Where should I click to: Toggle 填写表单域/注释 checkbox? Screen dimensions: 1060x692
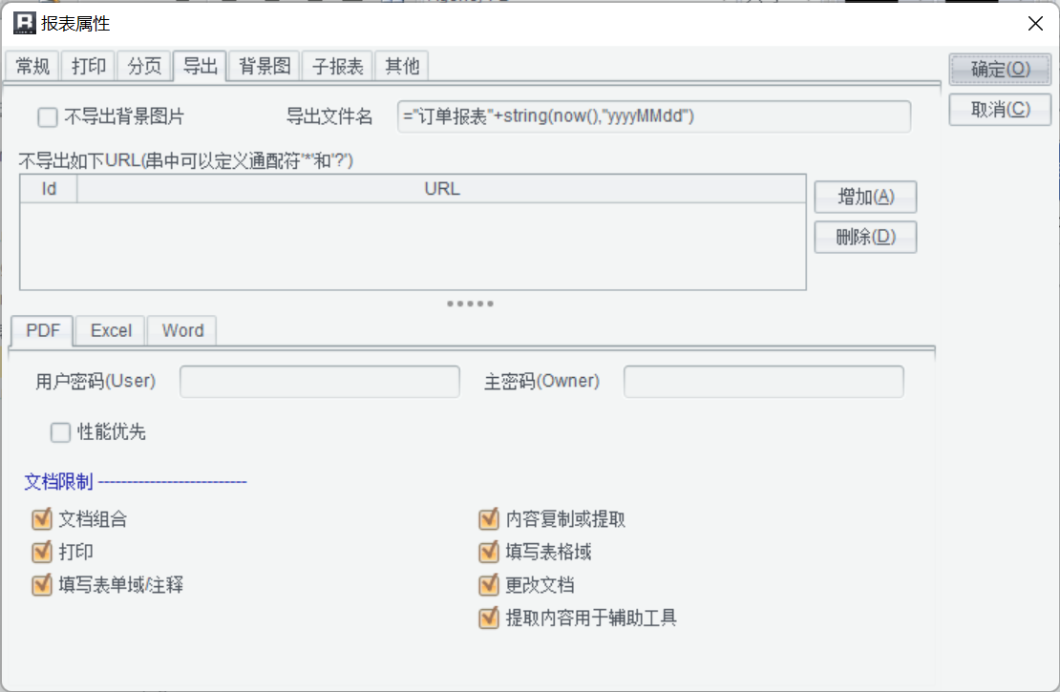pyautogui.click(x=42, y=584)
